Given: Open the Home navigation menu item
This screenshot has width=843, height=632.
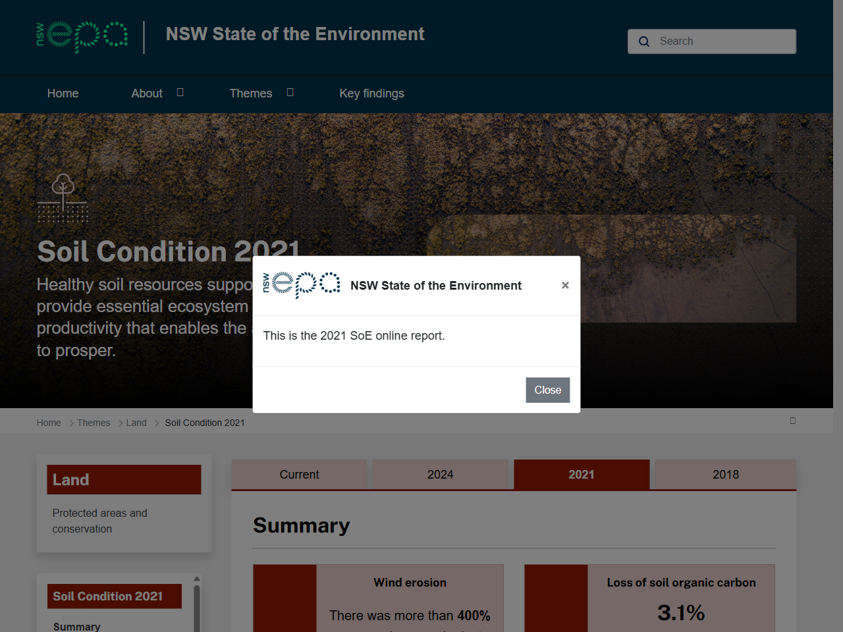Looking at the screenshot, I should (63, 93).
